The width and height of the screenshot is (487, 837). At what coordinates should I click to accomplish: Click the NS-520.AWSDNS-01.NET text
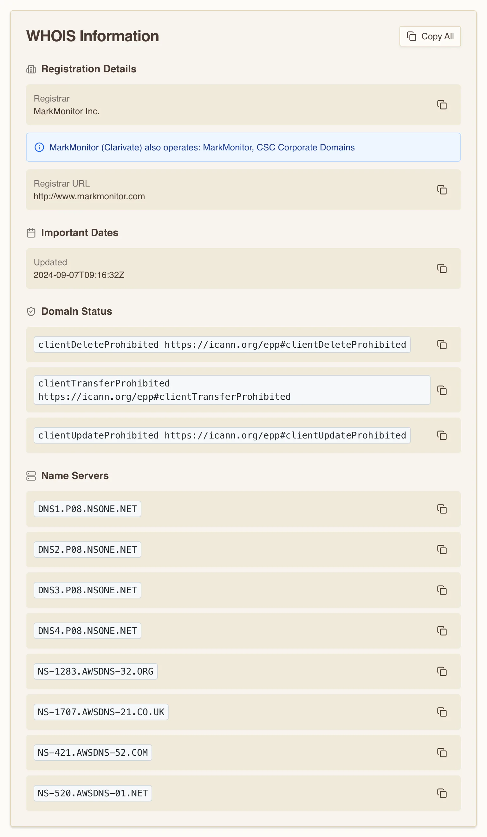[93, 793]
